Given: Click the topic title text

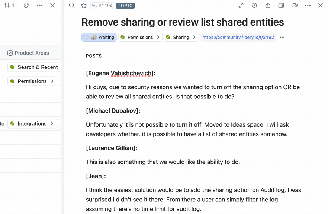Looking at the screenshot, I should [183, 22].
